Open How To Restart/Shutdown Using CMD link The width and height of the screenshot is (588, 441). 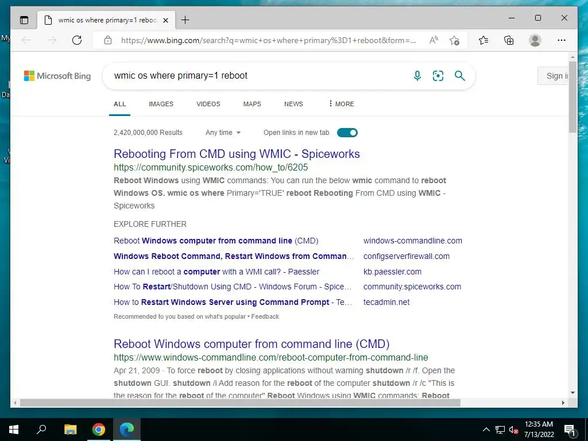[x=233, y=287]
